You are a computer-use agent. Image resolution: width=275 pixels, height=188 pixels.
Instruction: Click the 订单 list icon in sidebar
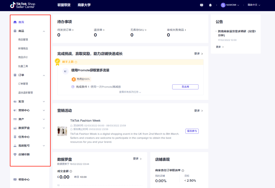tap(15, 75)
